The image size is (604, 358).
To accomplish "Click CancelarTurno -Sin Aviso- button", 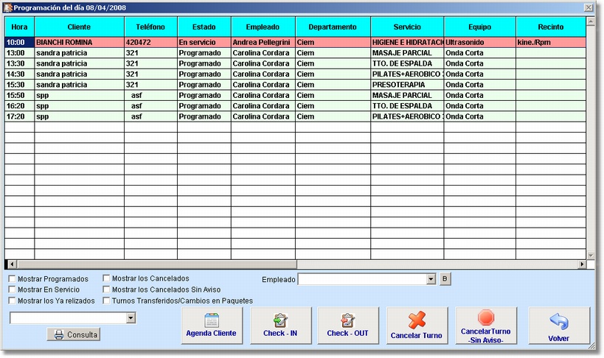I will [486, 326].
